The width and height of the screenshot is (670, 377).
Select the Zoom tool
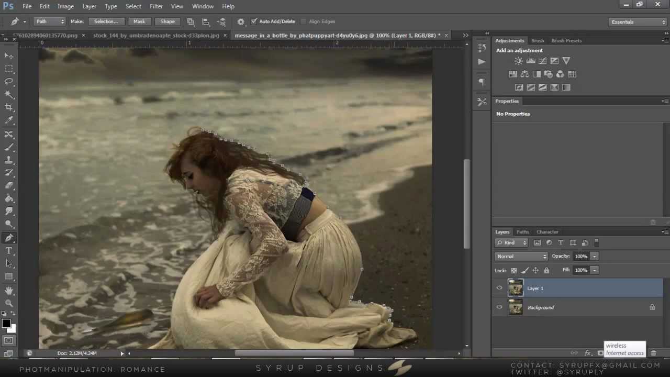point(9,303)
